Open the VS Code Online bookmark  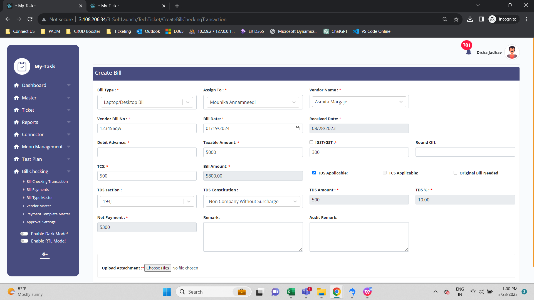[372, 31]
